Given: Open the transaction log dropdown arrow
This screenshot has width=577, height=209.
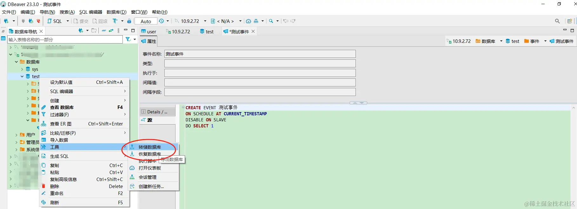Looking at the screenshot, I should click(168, 21).
